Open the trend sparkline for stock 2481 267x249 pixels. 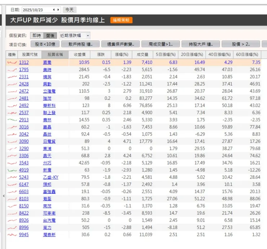12,98
